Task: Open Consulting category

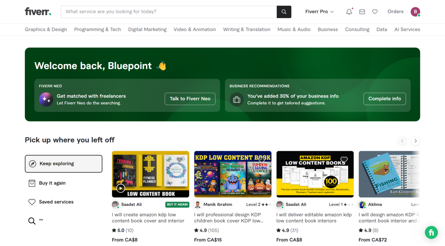Action: (x=357, y=30)
